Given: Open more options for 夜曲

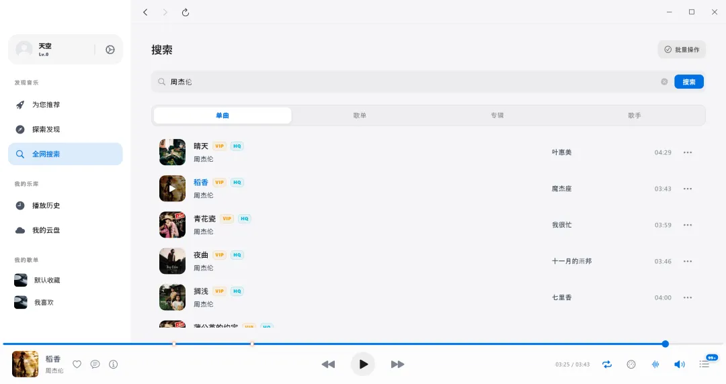Looking at the screenshot, I should [688, 261].
